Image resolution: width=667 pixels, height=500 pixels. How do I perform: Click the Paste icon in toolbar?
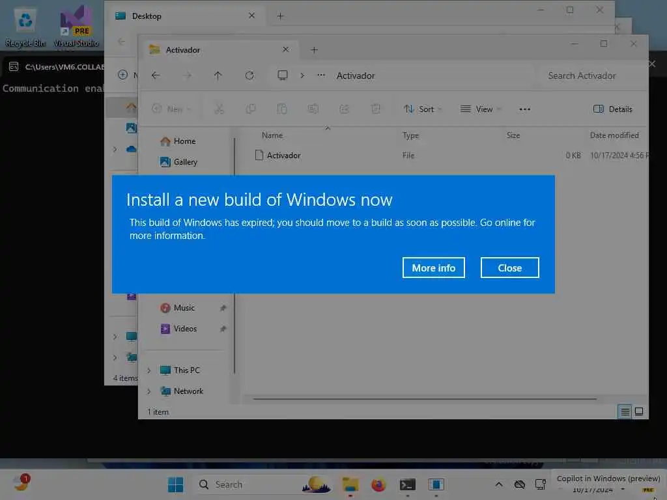coord(282,109)
